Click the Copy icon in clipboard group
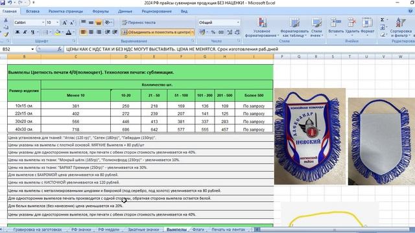The image size is (415, 233). click(x=6, y=27)
